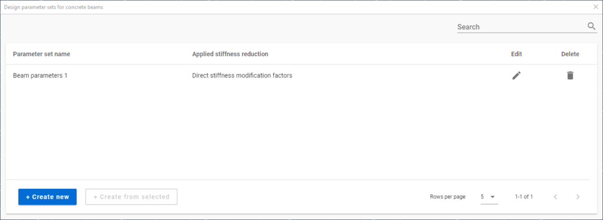Click the Applied stiffness reduction column header

230,54
